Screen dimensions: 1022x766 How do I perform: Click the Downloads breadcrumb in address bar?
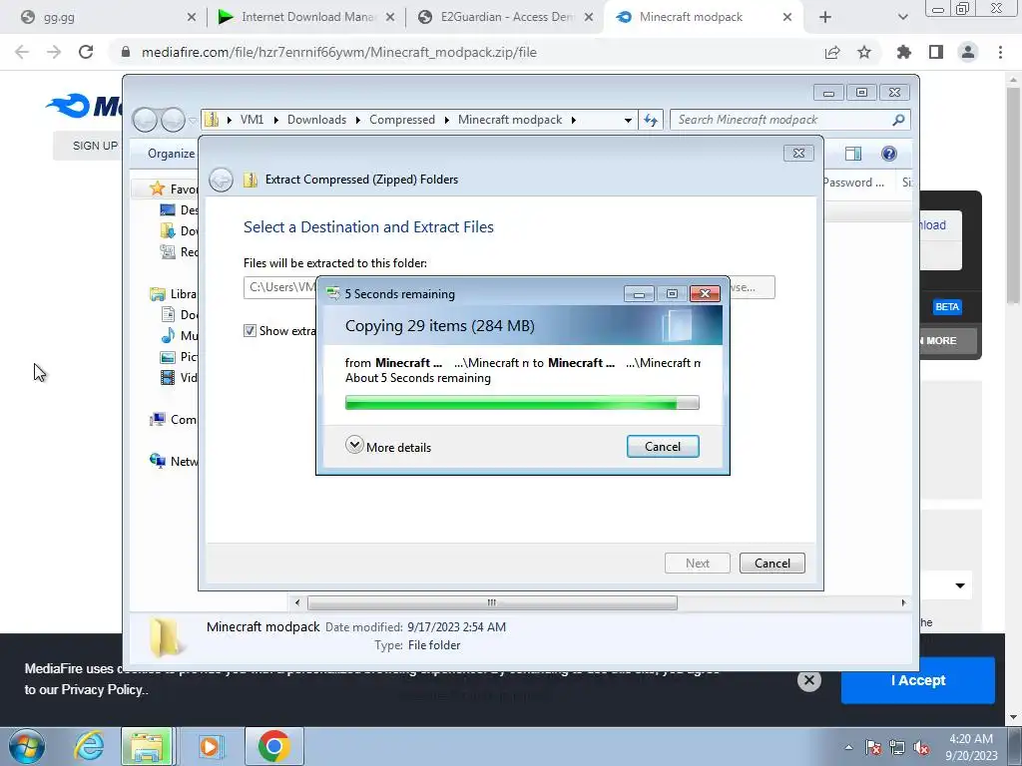tap(316, 120)
